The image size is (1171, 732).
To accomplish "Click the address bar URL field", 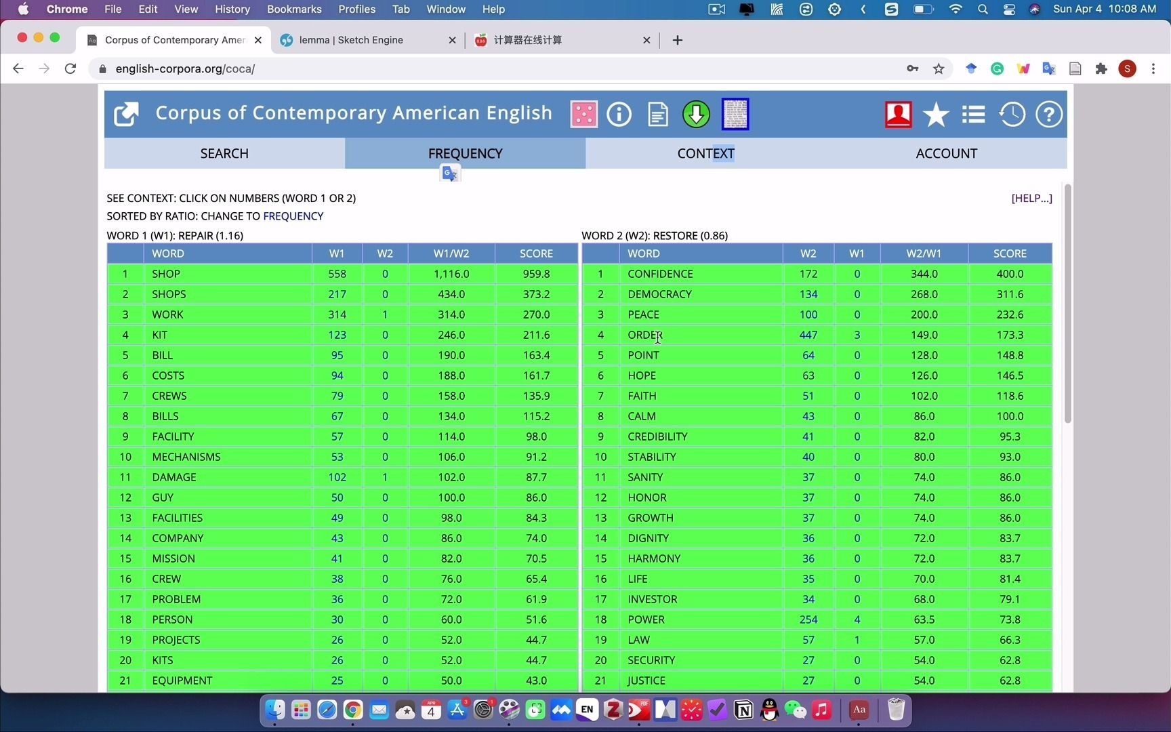I will (x=501, y=68).
